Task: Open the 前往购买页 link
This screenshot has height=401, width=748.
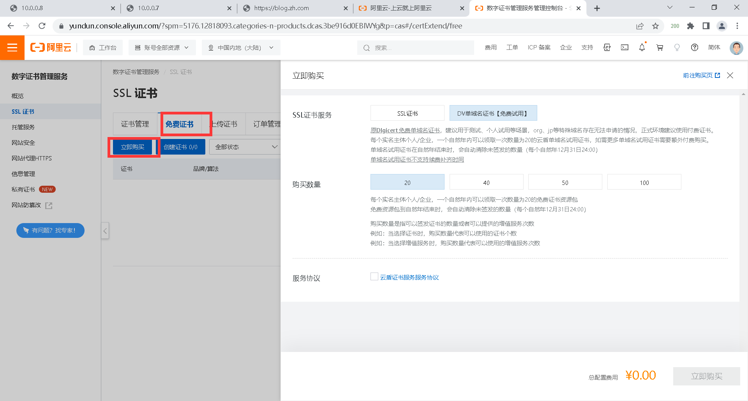Action: tap(701, 76)
